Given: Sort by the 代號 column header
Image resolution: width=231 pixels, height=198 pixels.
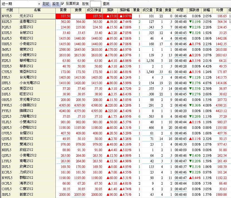Looking at the screenshot, I should point(9,10).
